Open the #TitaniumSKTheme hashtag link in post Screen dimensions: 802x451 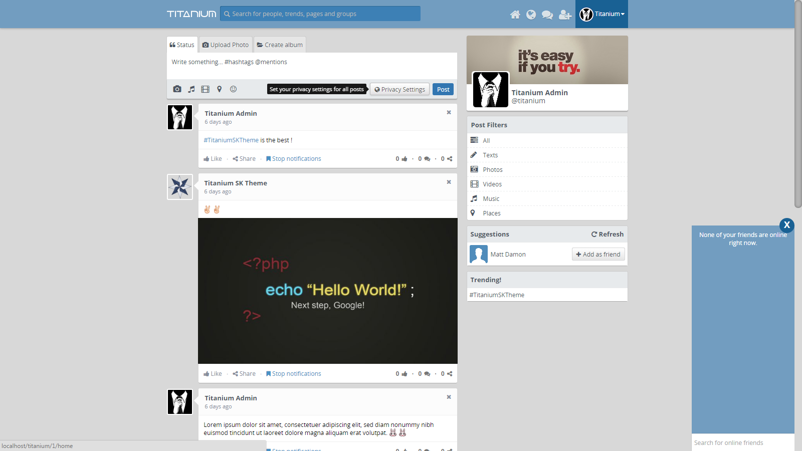pos(231,140)
